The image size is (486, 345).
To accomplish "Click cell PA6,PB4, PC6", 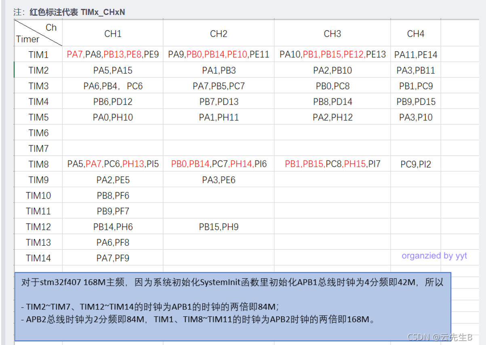I will (113, 86).
